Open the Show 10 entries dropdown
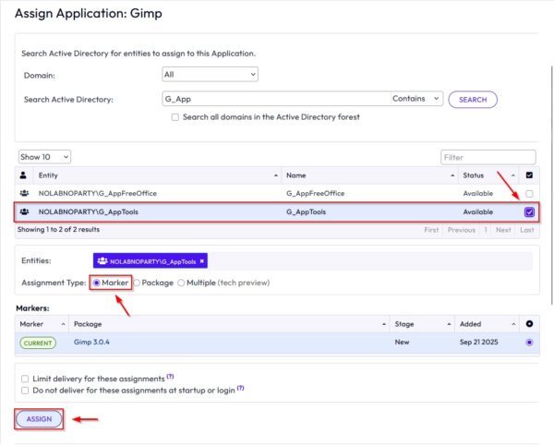Viewport: 554px width, 446px height. tap(44, 157)
